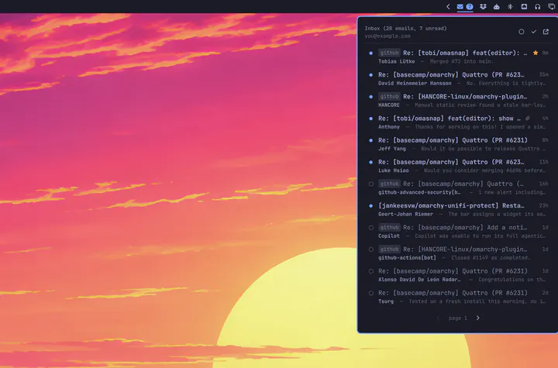Click the '35m' timestamp on Hansson's email
558x368 pixels.
coord(543,74)
